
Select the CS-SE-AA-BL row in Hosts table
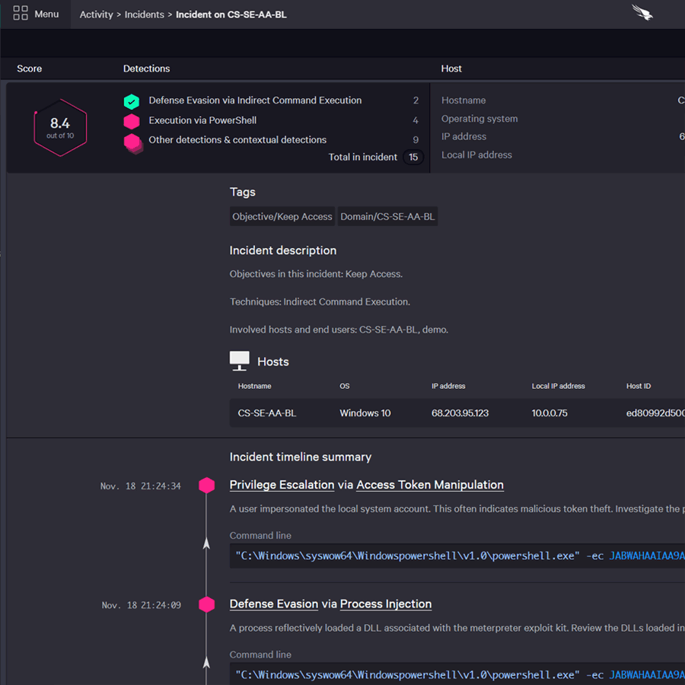pos(267,413)
